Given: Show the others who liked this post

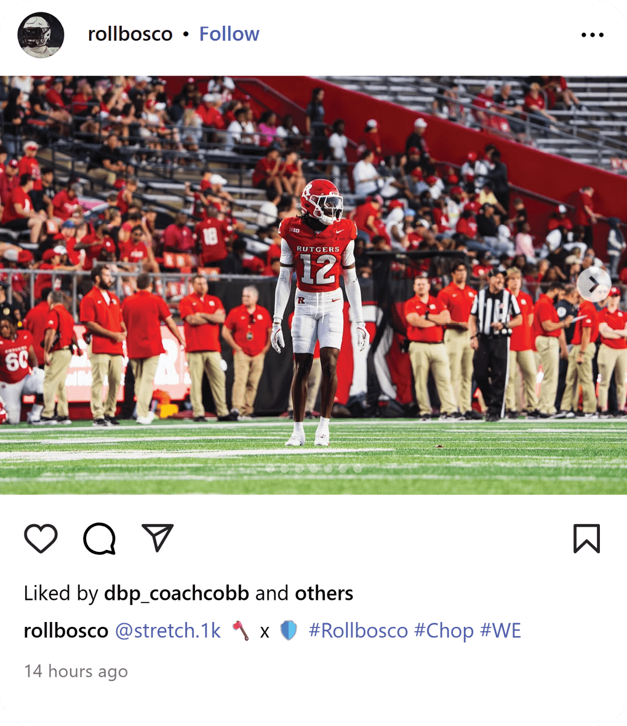Looking at the screenshot, I should click(x=324, y=593).
